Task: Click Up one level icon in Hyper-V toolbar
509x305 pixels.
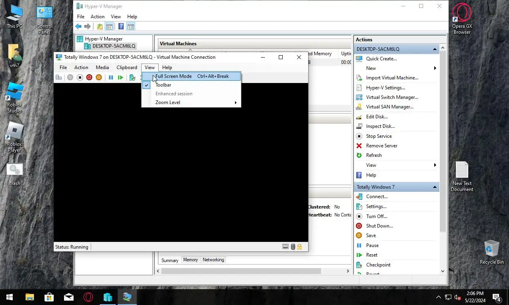Action: pyautogui.click(x=99, y=27)
